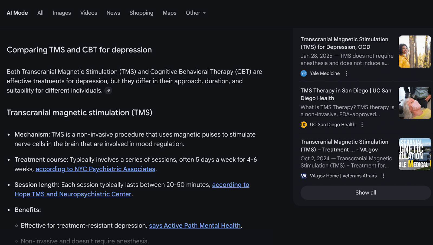Open the Maps tab

(x=169, y=13)
